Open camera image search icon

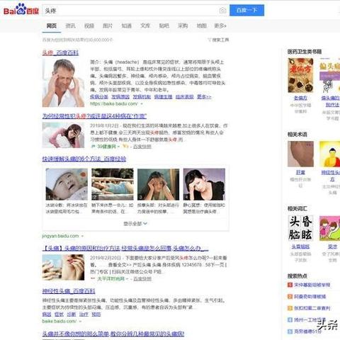pos(222,11)
